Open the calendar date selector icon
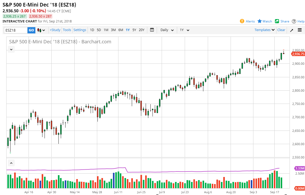The height and width of the screenshot is (195, 305). tap(152, 30)
